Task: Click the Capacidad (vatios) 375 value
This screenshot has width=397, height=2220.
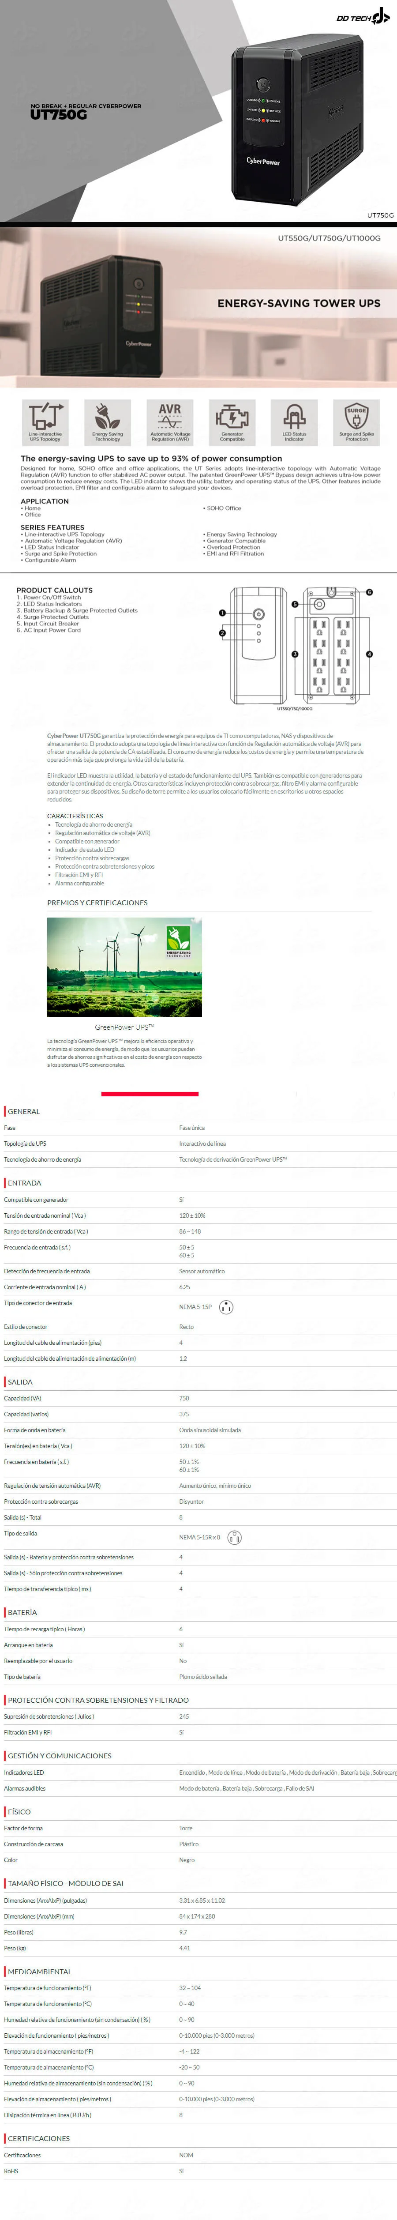Action: pyautogui.click(x=184, y=1414)
